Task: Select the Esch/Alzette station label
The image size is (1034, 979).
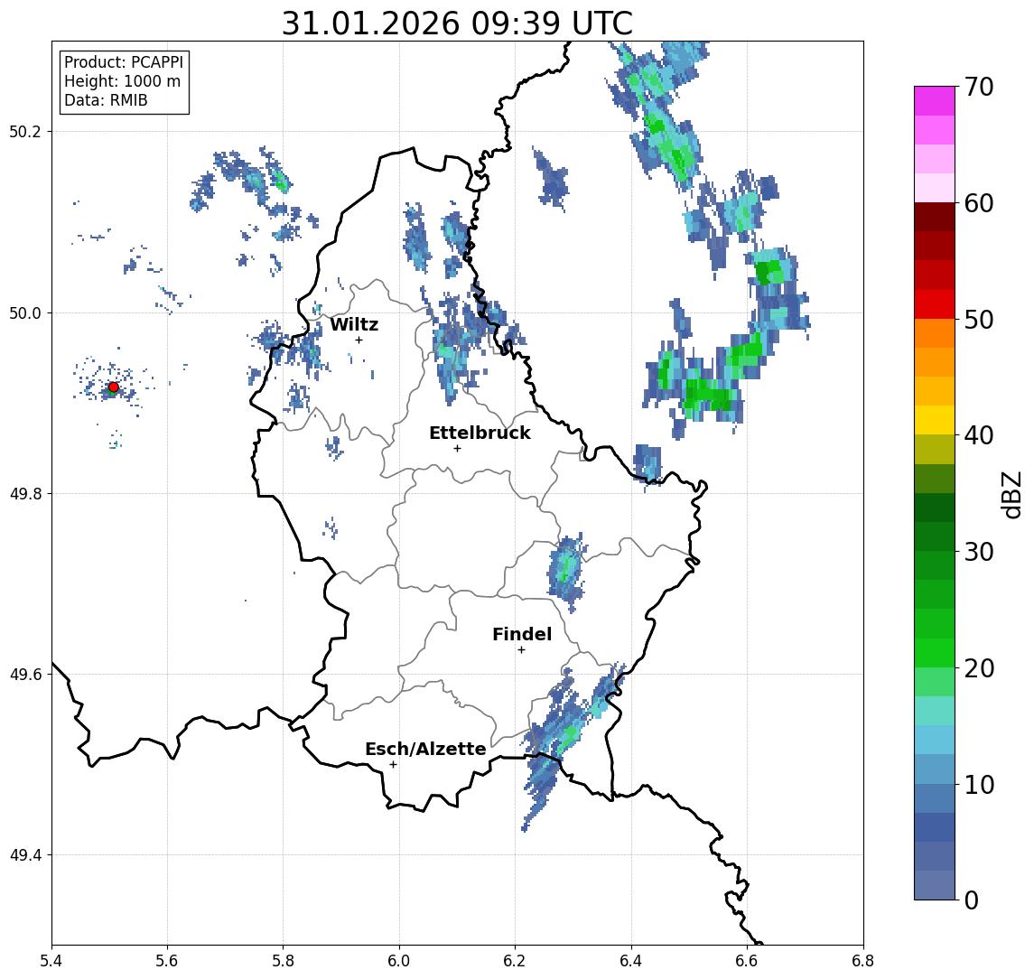Action: (425, 749)
